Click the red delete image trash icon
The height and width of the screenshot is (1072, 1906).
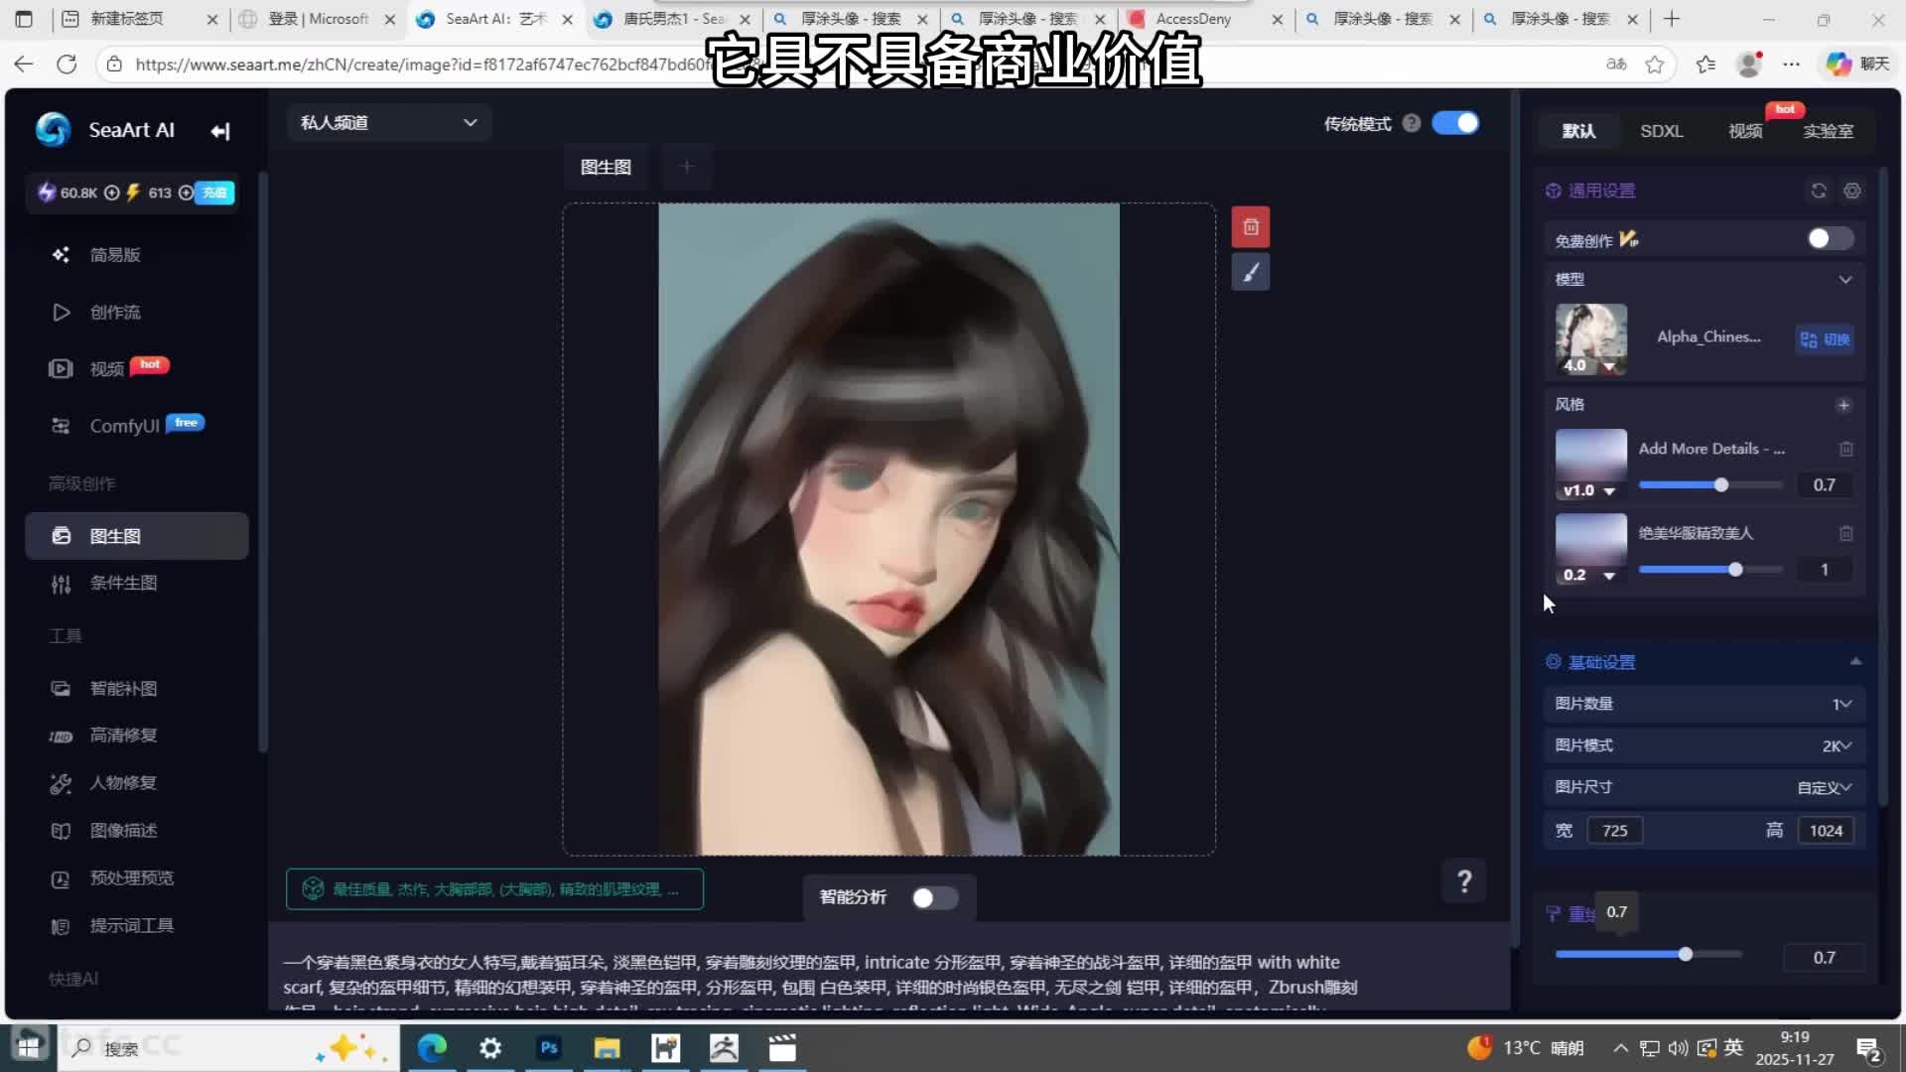pos(1250,227)
